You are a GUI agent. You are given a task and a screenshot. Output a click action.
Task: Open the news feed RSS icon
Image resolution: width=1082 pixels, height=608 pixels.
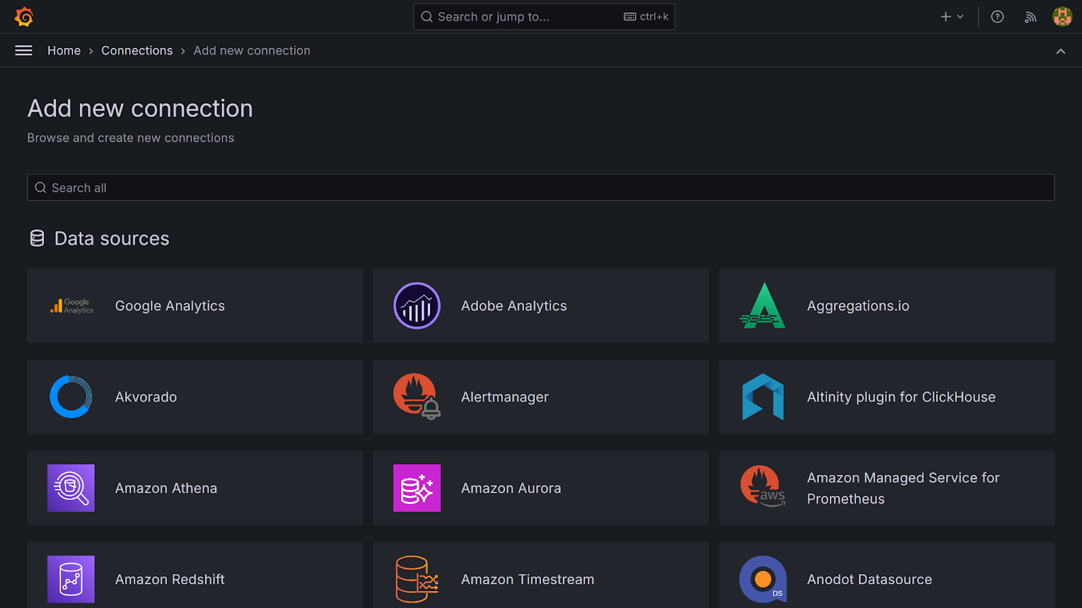tap(1030, 17)
